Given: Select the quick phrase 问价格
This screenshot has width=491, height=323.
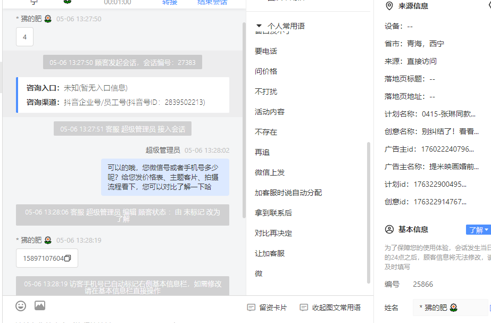Looking at the screenshot, I should [266, 71].
